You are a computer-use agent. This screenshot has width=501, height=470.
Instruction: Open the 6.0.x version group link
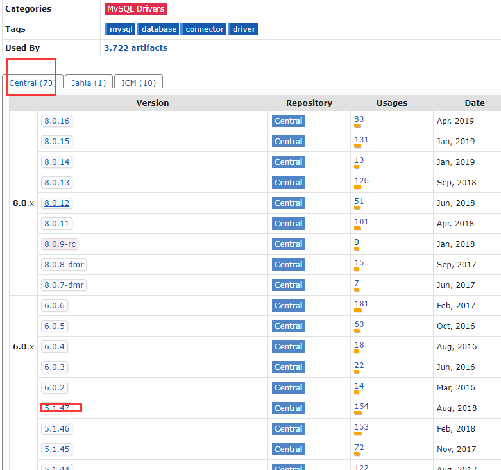pyautogui.click(x=23, y=346)
